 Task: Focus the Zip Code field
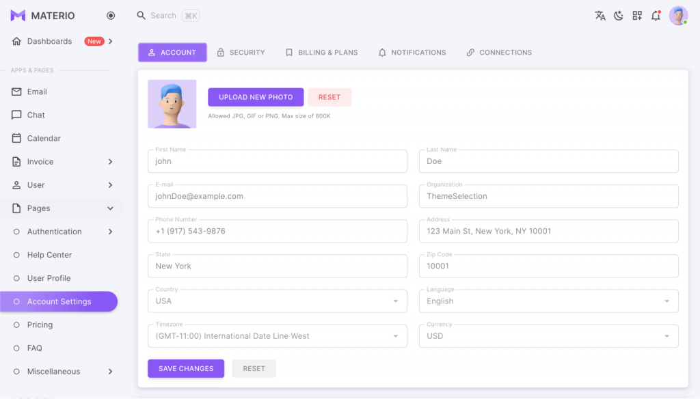pos(549,266)
